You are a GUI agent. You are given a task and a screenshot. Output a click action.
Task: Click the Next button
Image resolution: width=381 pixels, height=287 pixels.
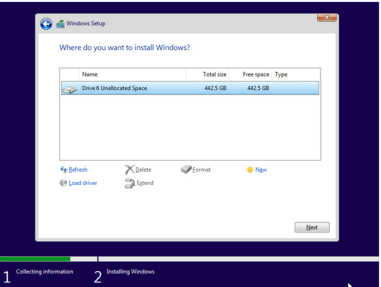pos(312,227)
